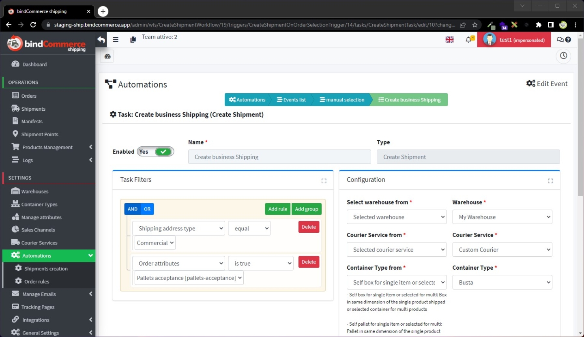Image resolution: width=584 pixels, height=337 pixels.
Task: Expand the Container Type dropdown showing Busta
Action: pos(502,282)
